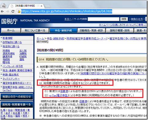This screenshot has height=120, width=148.
Task: Reload the page with the refresh icon
Action: point(13,11)
